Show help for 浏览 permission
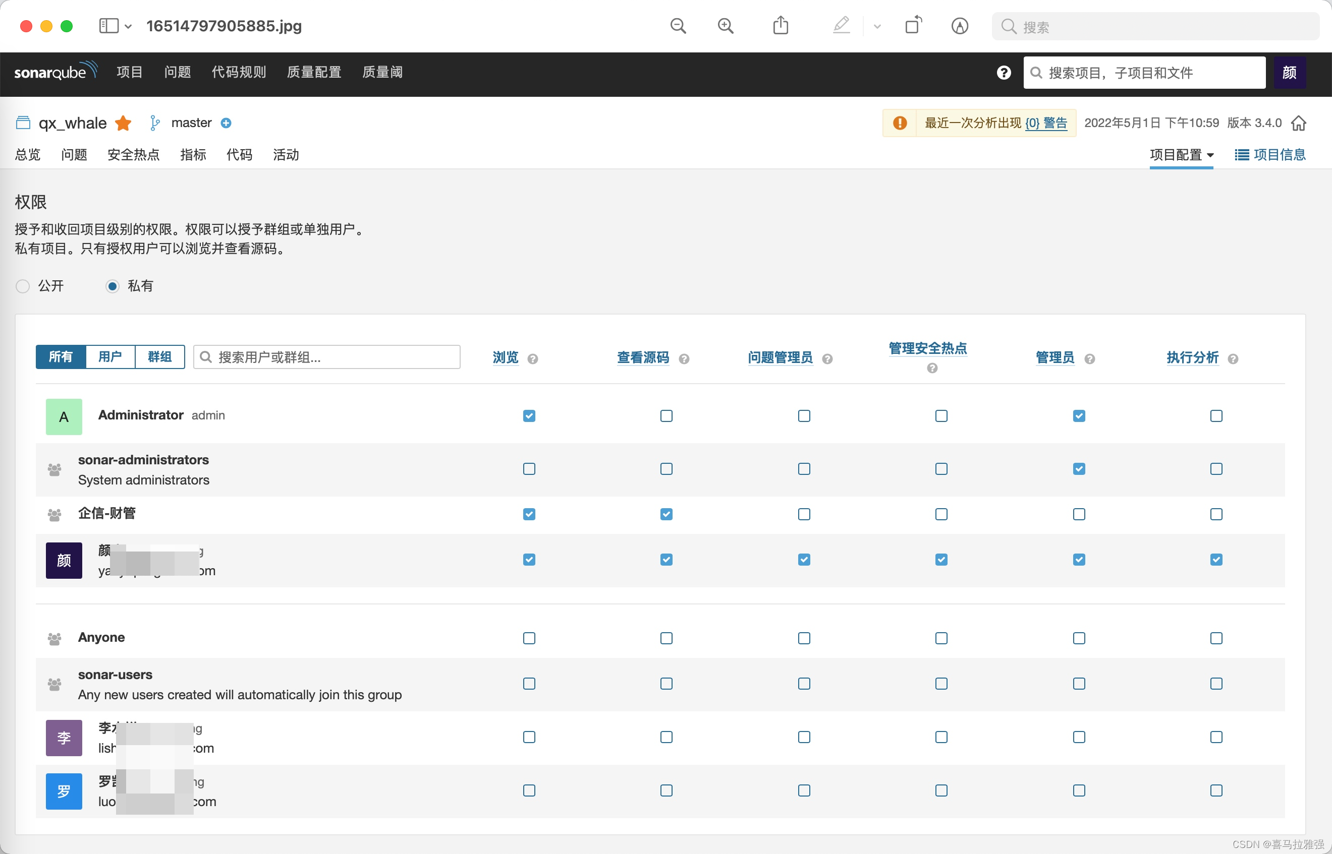1332x854 pixels. pos(532,359)
